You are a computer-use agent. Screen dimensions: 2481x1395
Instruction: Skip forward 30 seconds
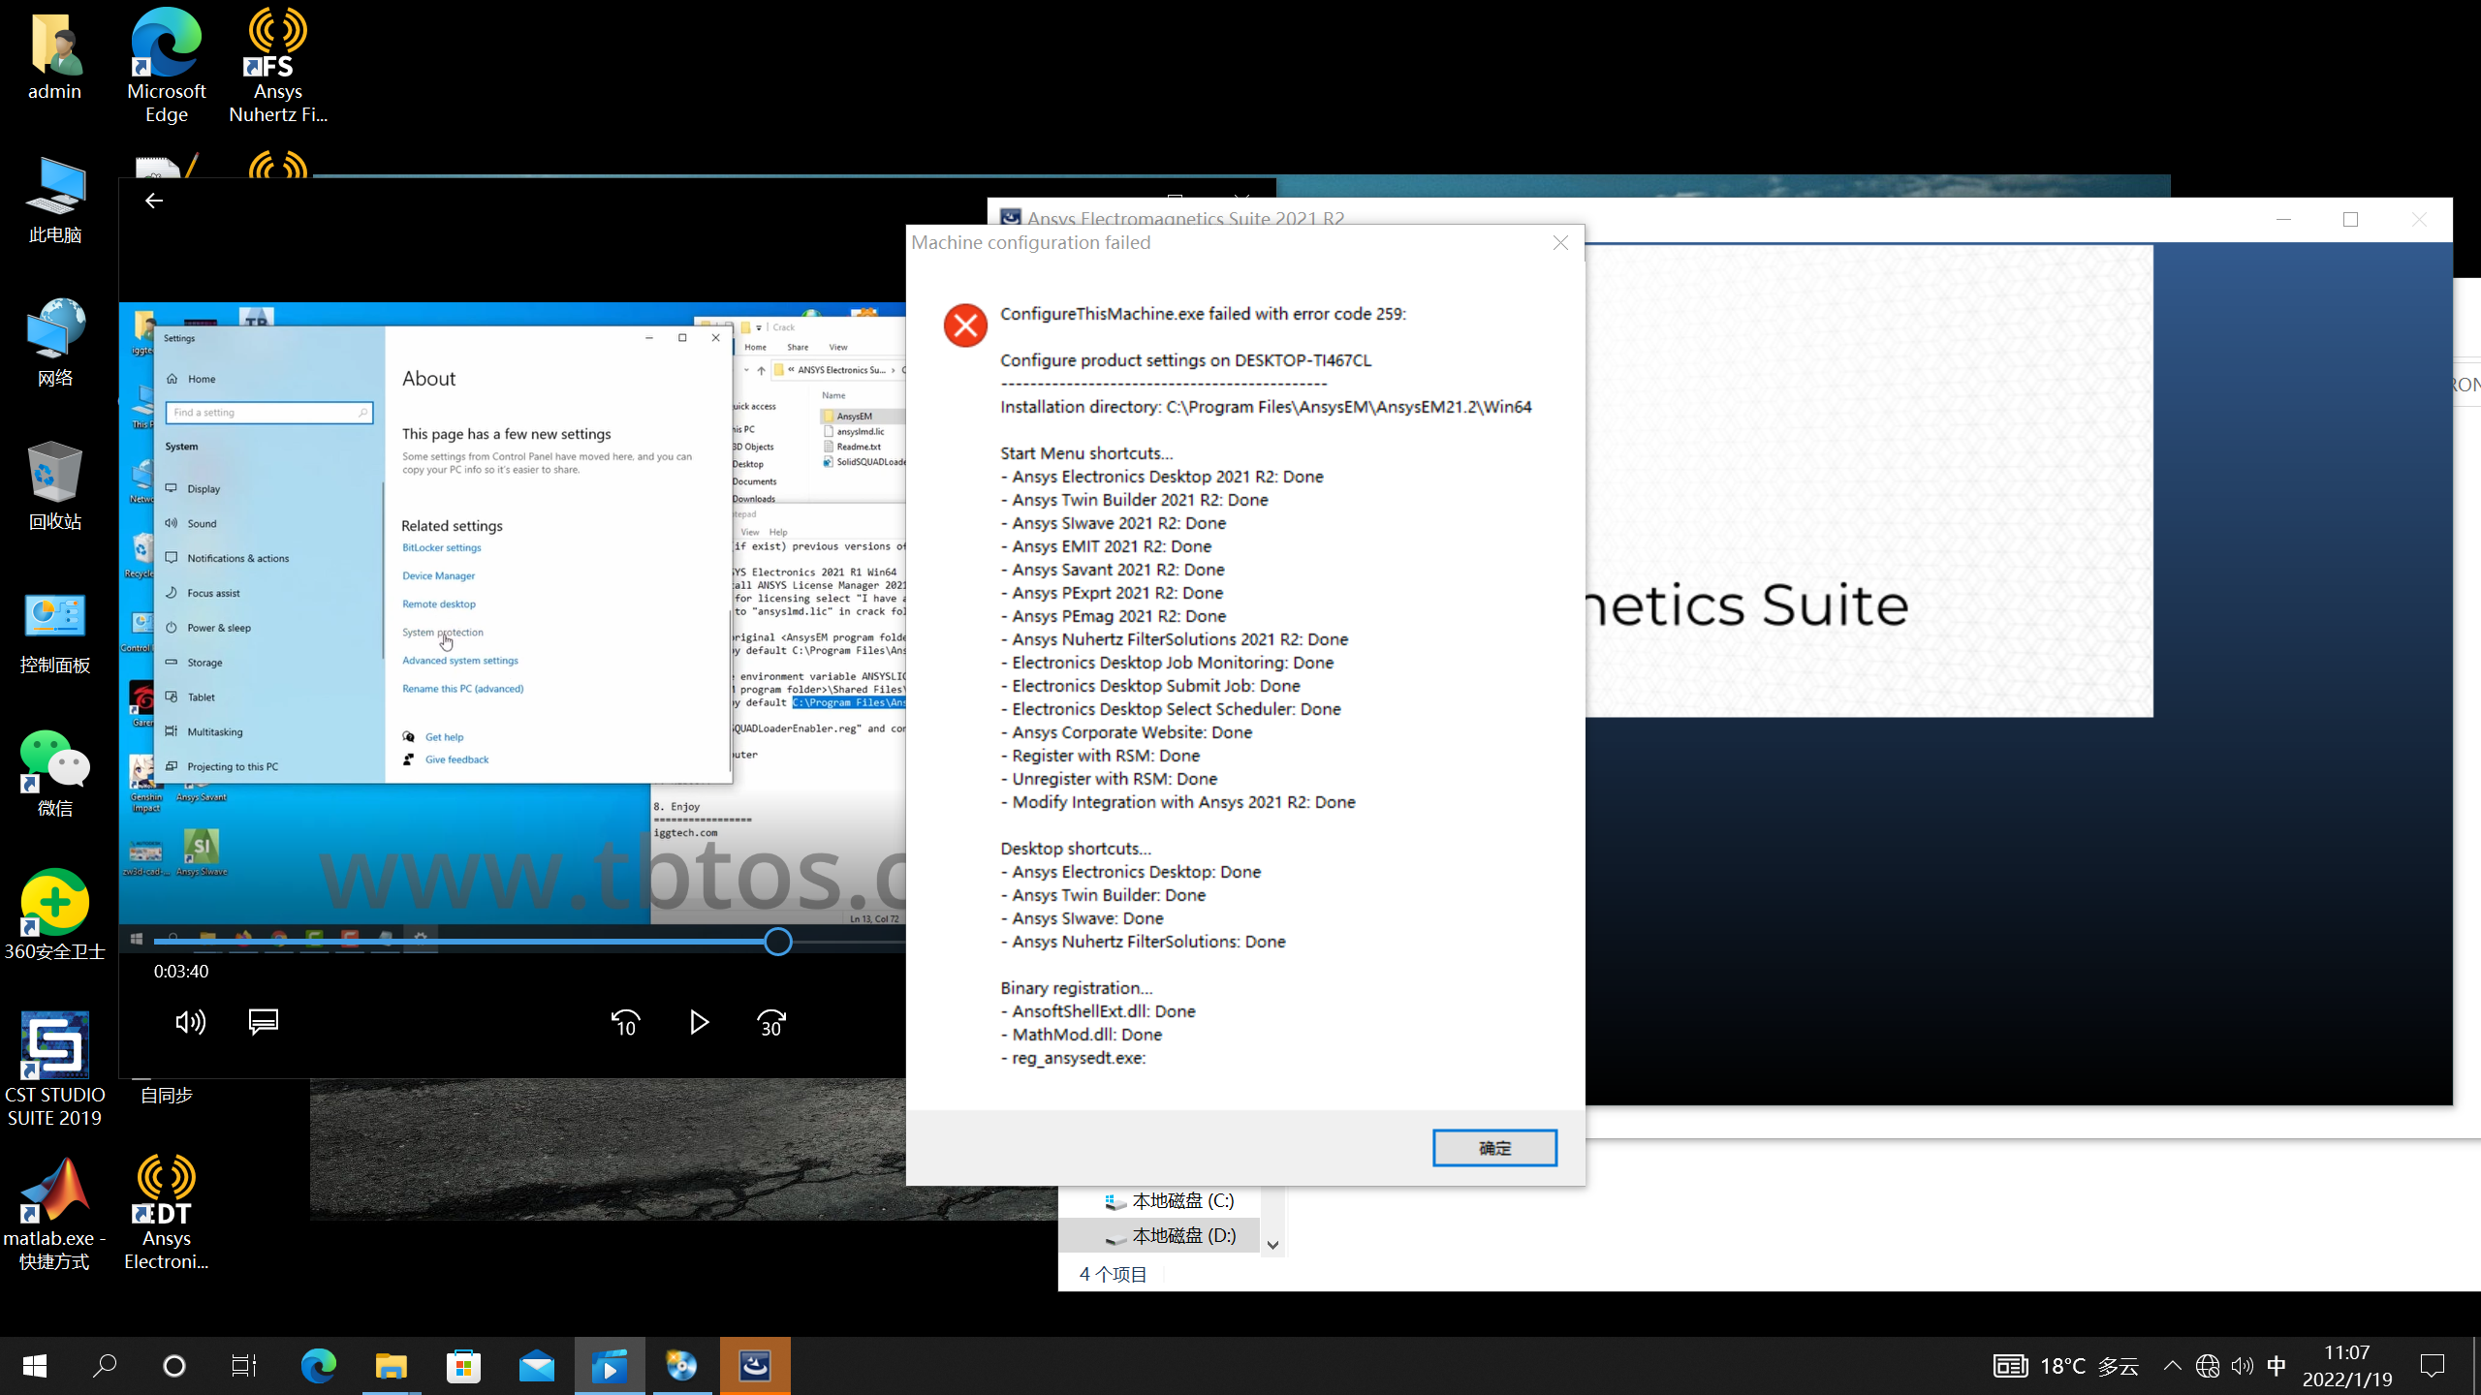tap(771, 1022)
